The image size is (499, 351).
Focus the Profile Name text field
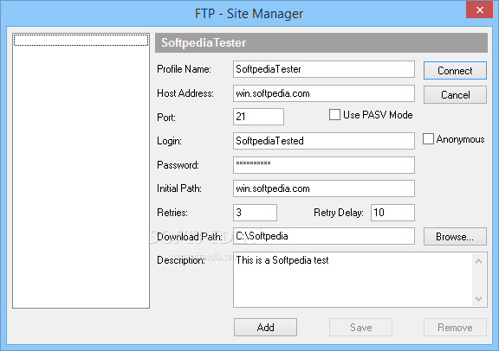pos(324,69)
